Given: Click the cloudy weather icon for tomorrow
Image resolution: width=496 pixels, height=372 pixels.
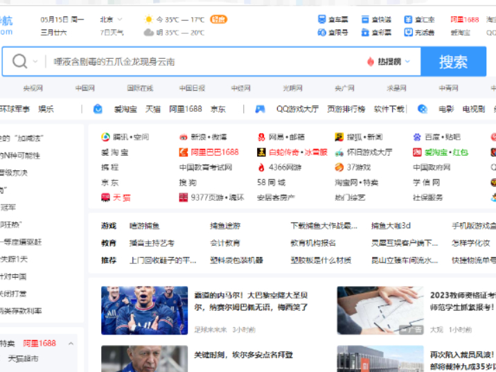Looking at the screenshot, I should pos(149,33).
